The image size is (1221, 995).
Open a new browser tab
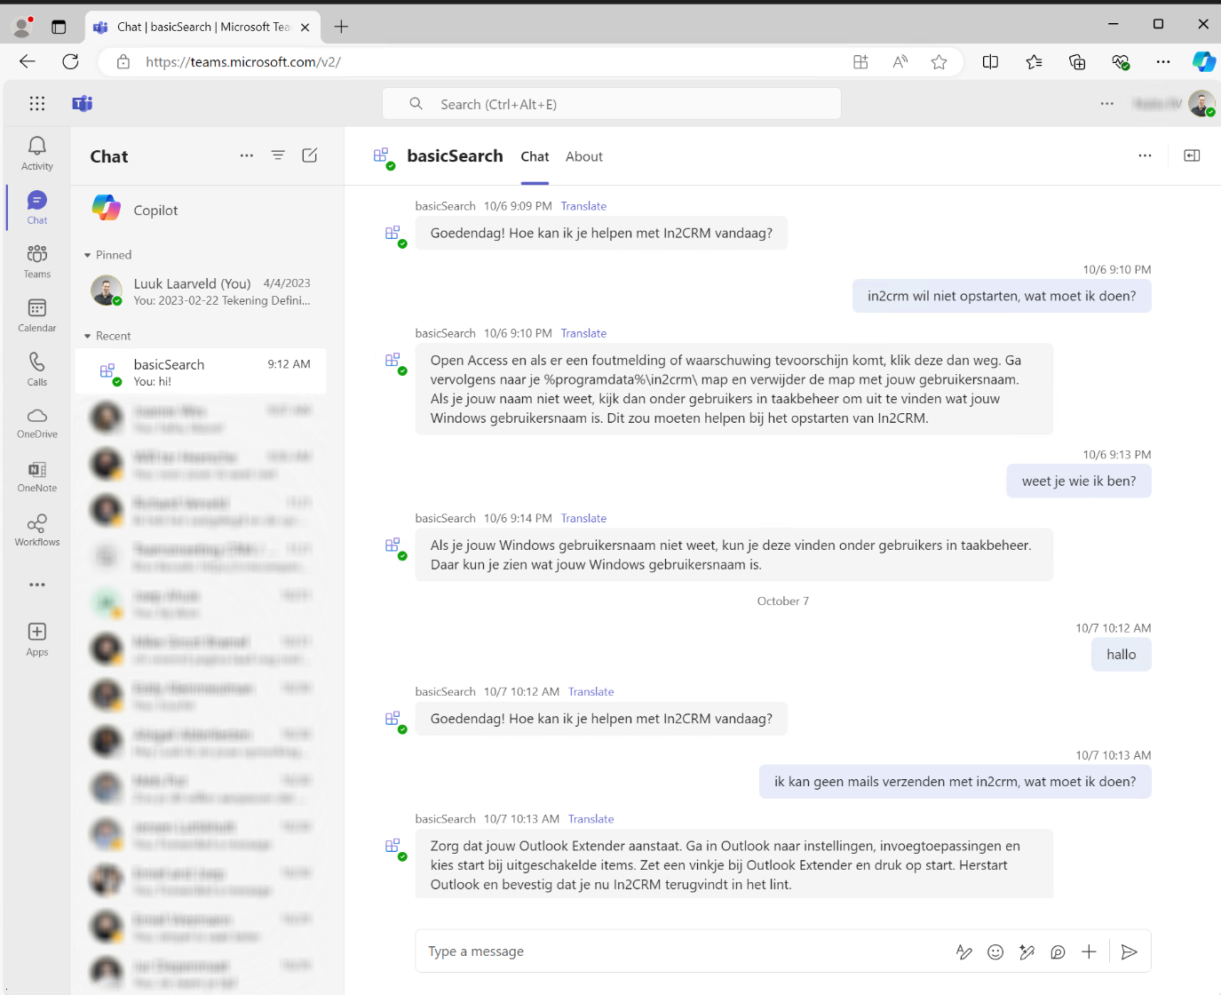(x=341, y=27)
